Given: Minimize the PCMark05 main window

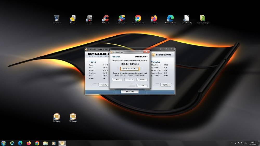Looking at the screenshot, I should [162, 49].
